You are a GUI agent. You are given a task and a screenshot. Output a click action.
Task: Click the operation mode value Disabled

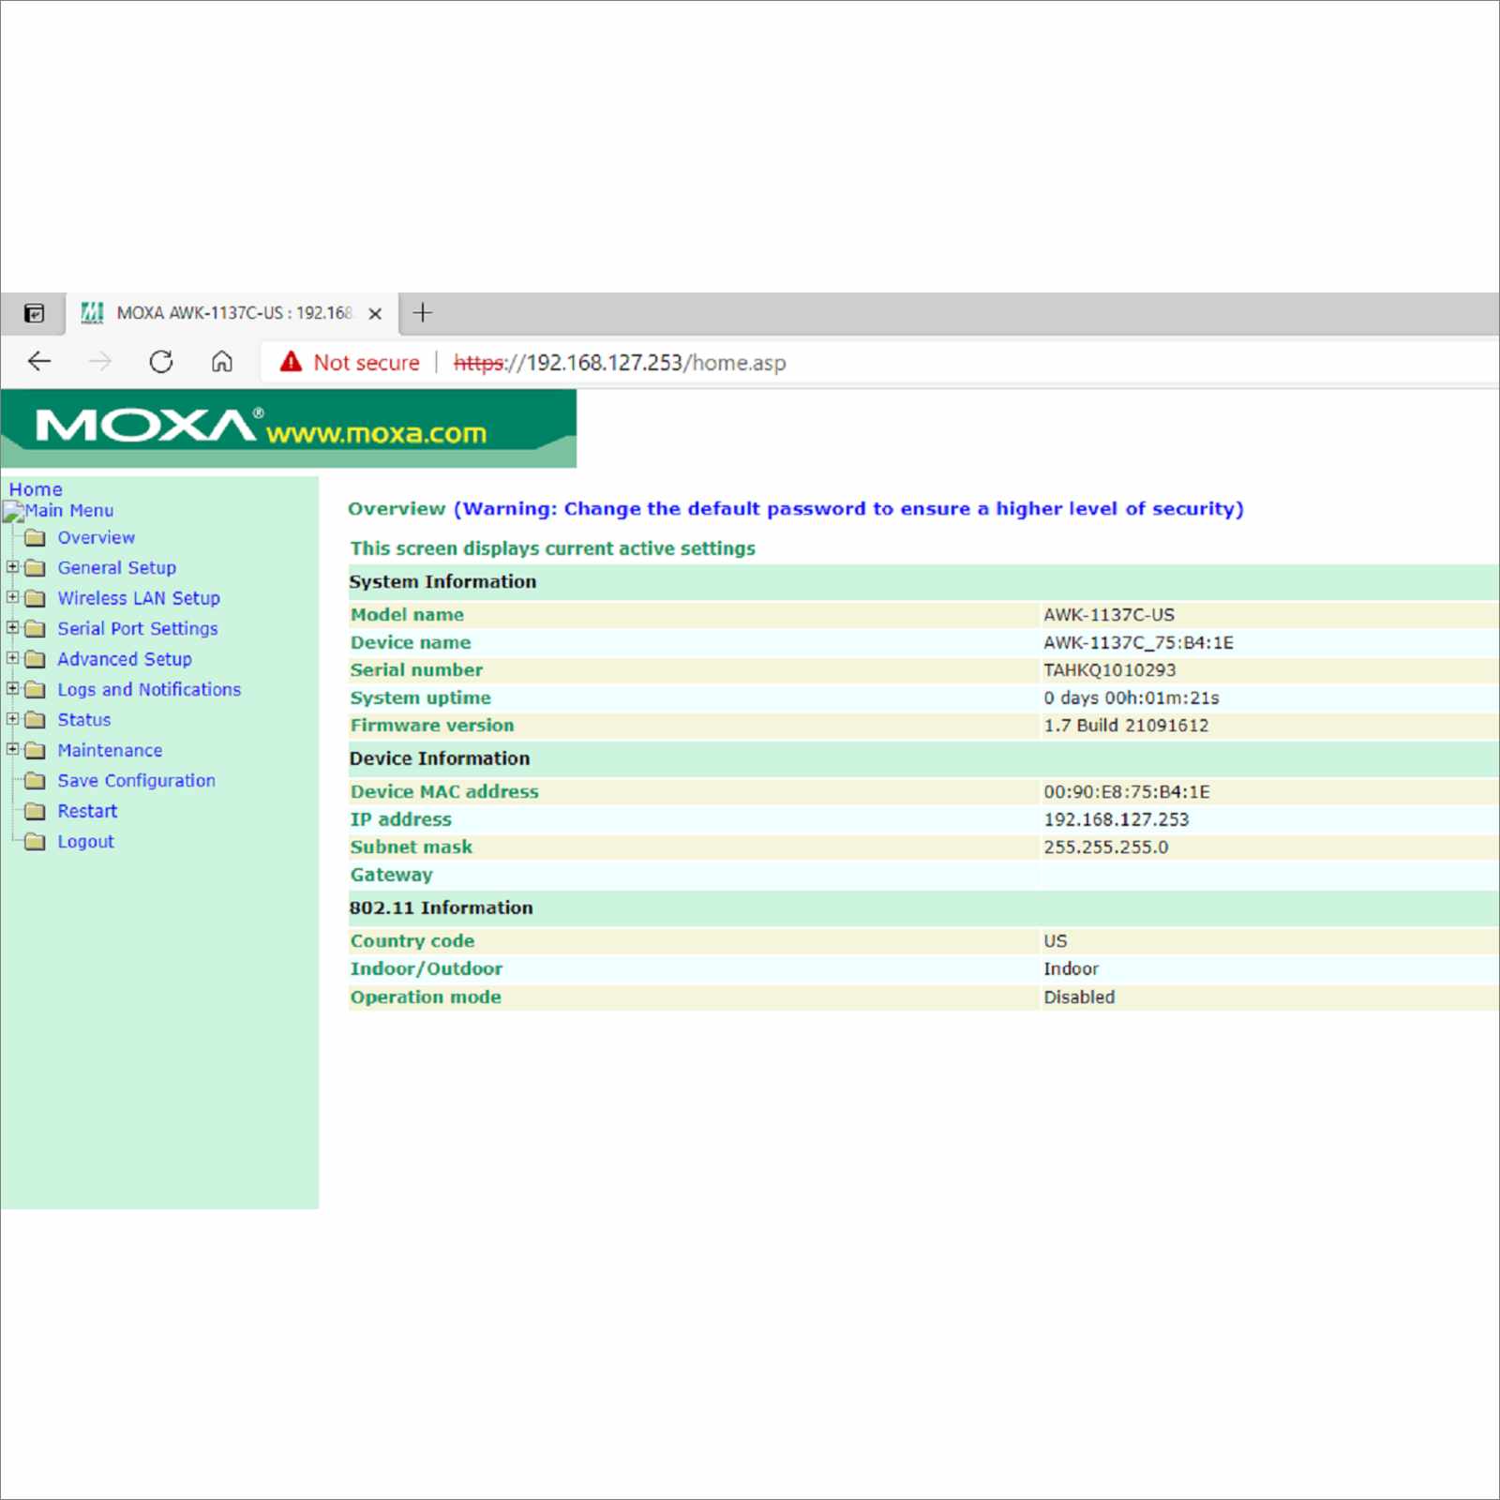point(1079,997)
